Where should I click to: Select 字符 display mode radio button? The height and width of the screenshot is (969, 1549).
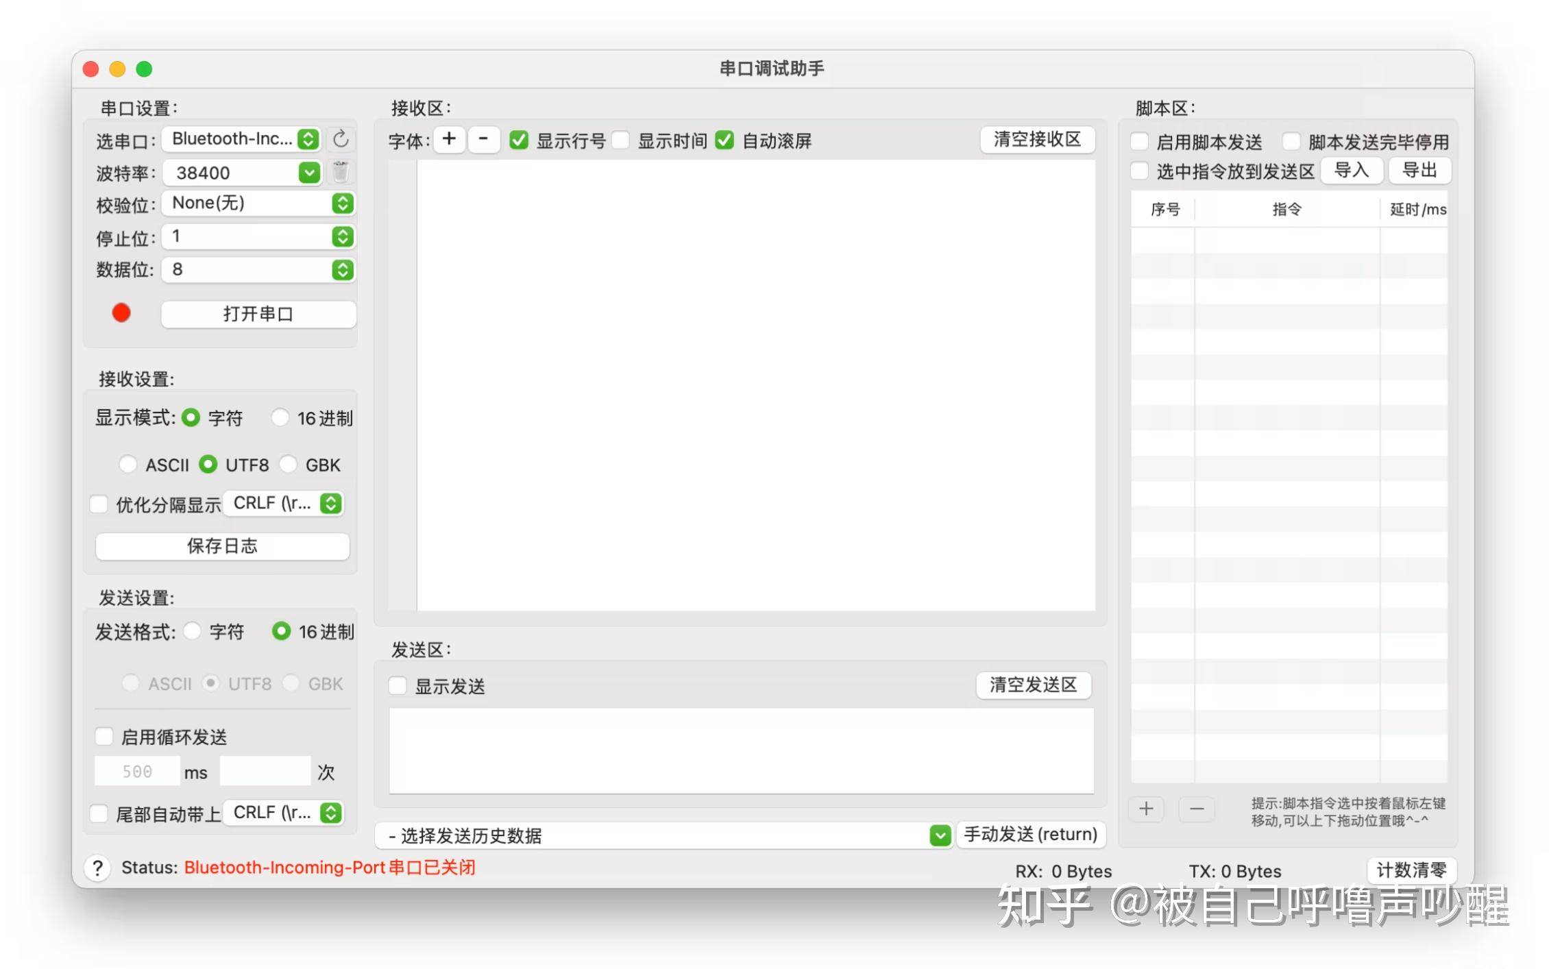pos(191,417)
